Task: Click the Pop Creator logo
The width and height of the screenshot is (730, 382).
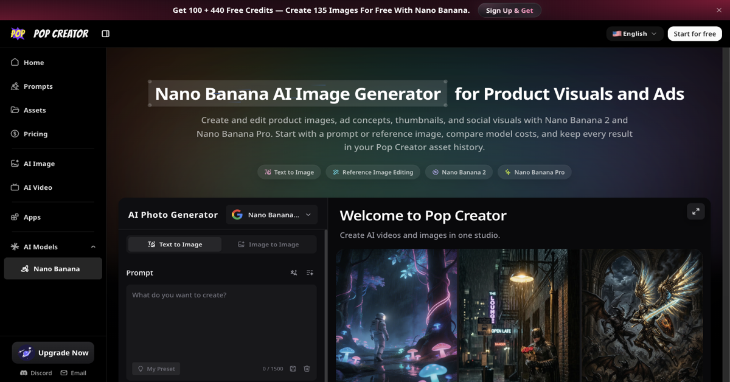Action: click(49, 33)
